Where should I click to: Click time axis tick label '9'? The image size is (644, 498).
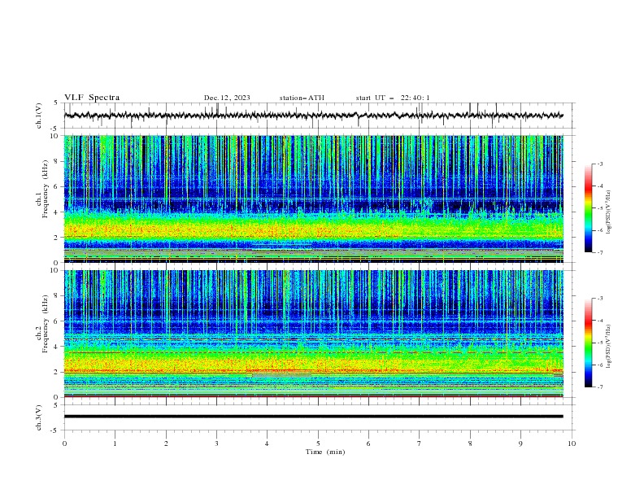[x=520, y=443]
